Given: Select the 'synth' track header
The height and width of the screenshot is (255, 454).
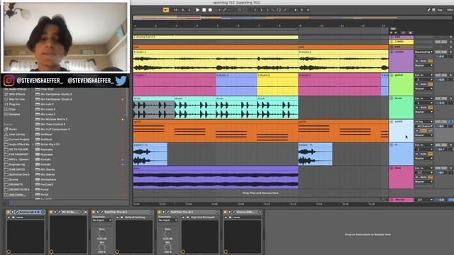Looking at the screenshot, I should [x=401, y=130].
